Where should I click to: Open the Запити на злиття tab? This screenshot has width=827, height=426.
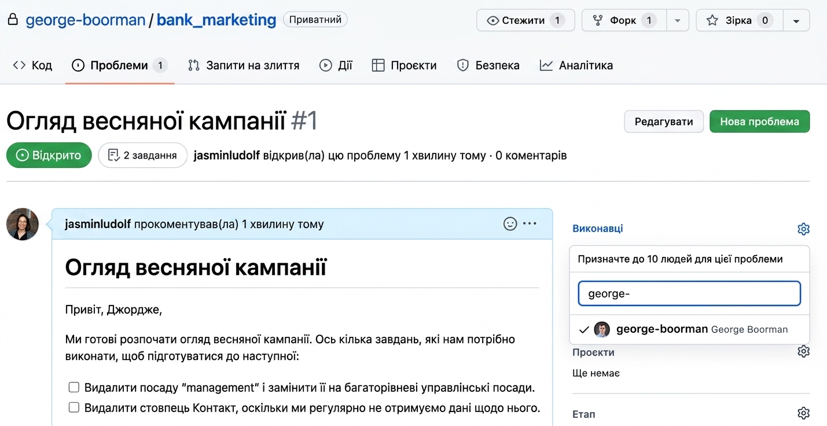[244, 65]
